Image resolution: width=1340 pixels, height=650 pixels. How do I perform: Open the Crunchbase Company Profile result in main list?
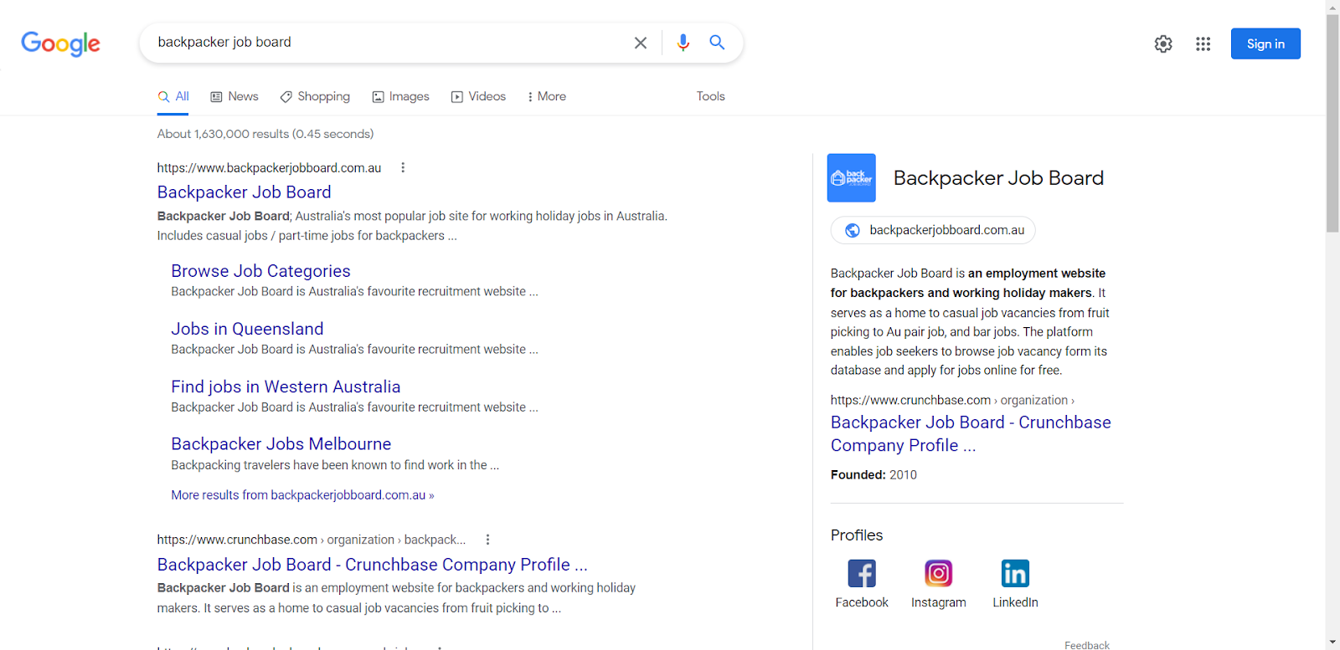click(x=372, y=565)
